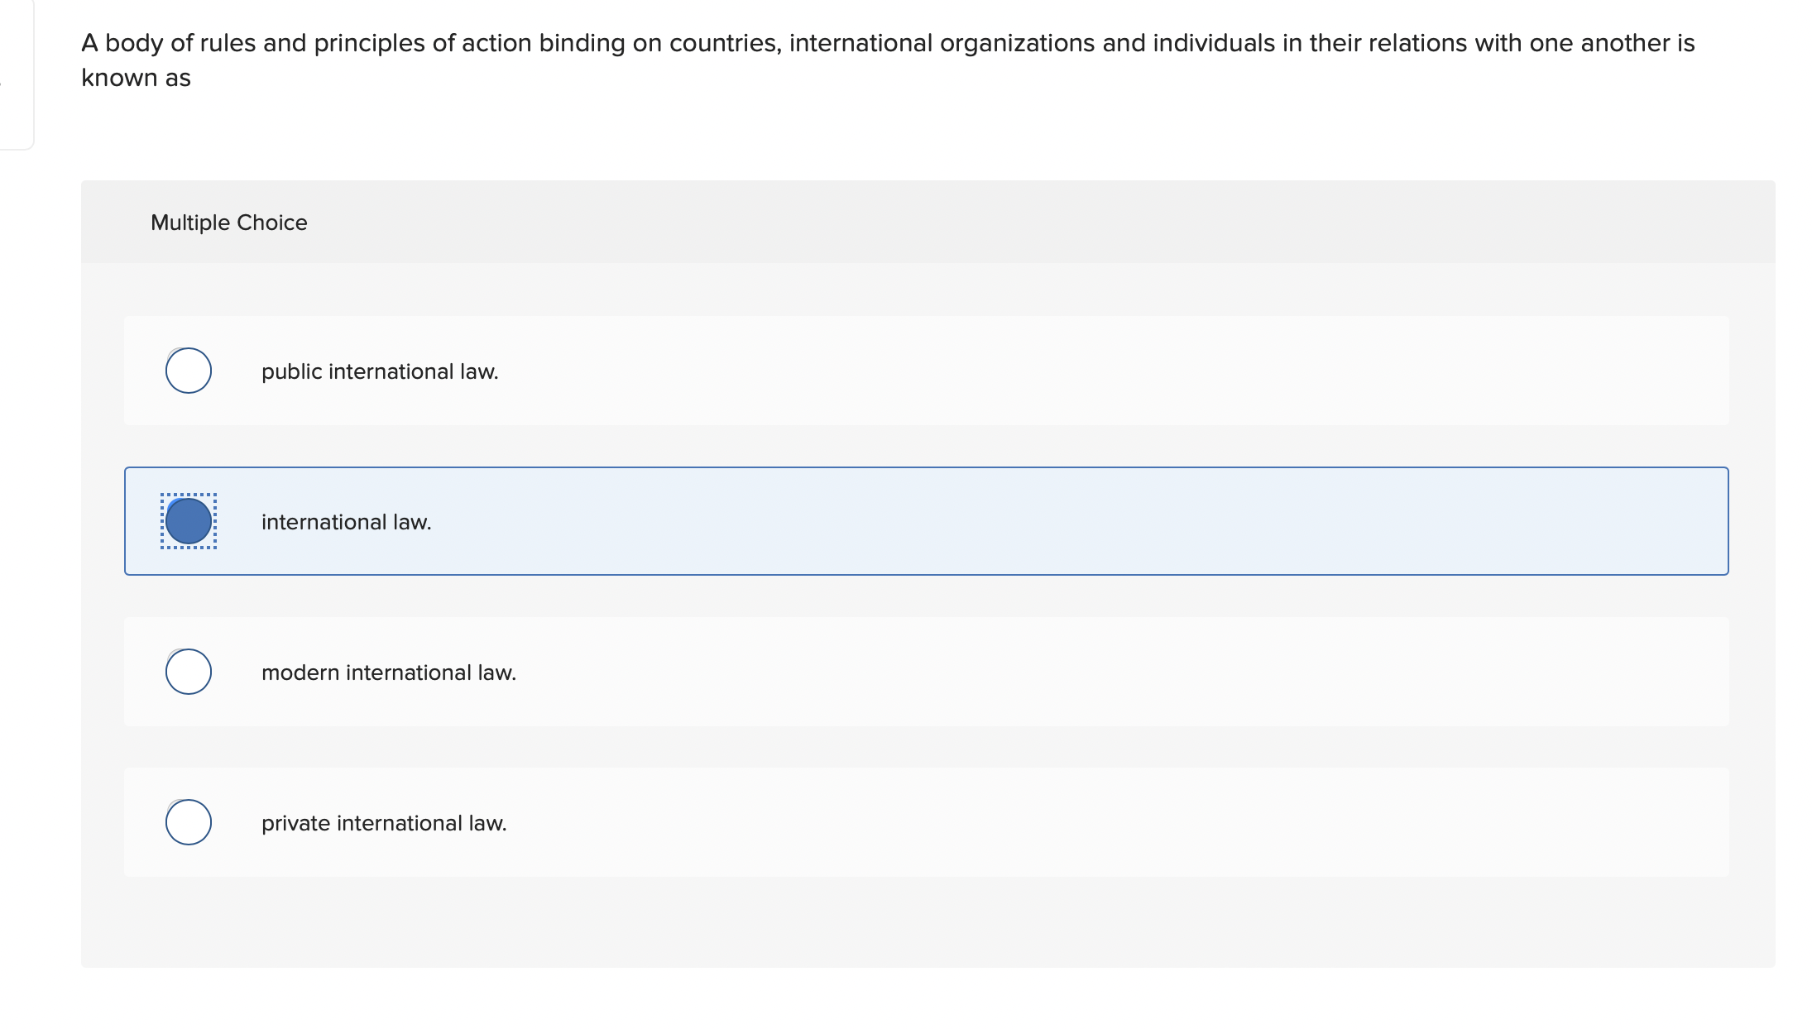Click the partially visible left side panel
The width and height of the screenshot is (1812, 1029).
coord(16,74)
